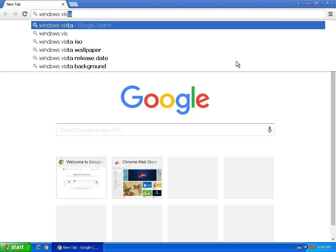Open the Chrome user profile icon
The width and height of the screenshot is (336, 252).
pos(298,3)
